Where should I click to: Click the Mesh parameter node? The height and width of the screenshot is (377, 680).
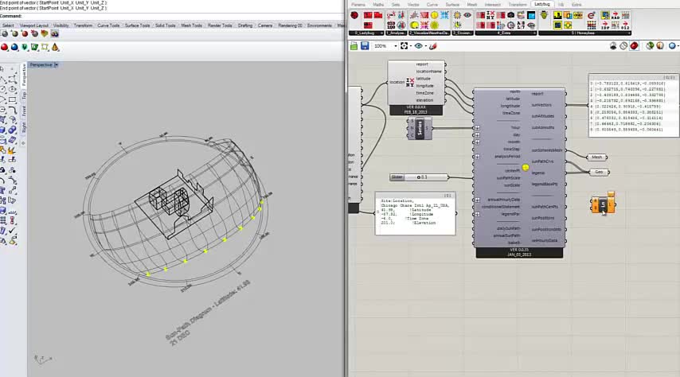[597, 157]
